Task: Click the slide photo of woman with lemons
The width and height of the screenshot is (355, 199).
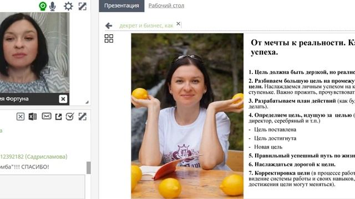Action: tap(187, 116)
